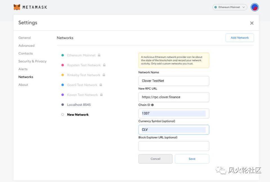Click the purple dot next to Kovan Test Network
The image size is (270, 182).
tap(63, 95)
